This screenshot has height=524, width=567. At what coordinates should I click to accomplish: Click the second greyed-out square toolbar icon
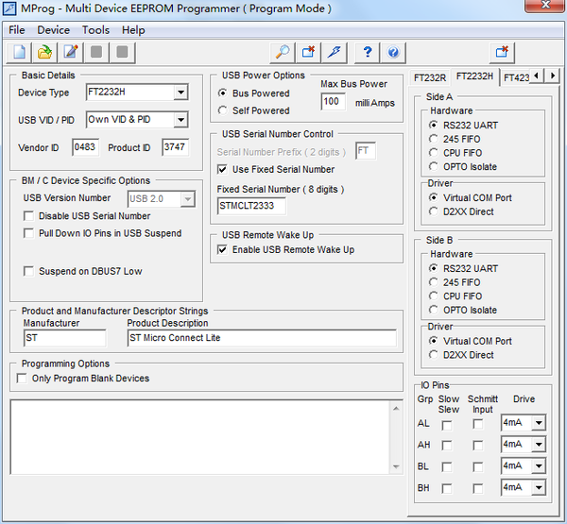tap(122, 53)
